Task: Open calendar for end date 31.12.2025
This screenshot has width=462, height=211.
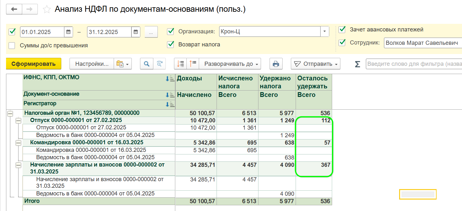Action: 136,32
